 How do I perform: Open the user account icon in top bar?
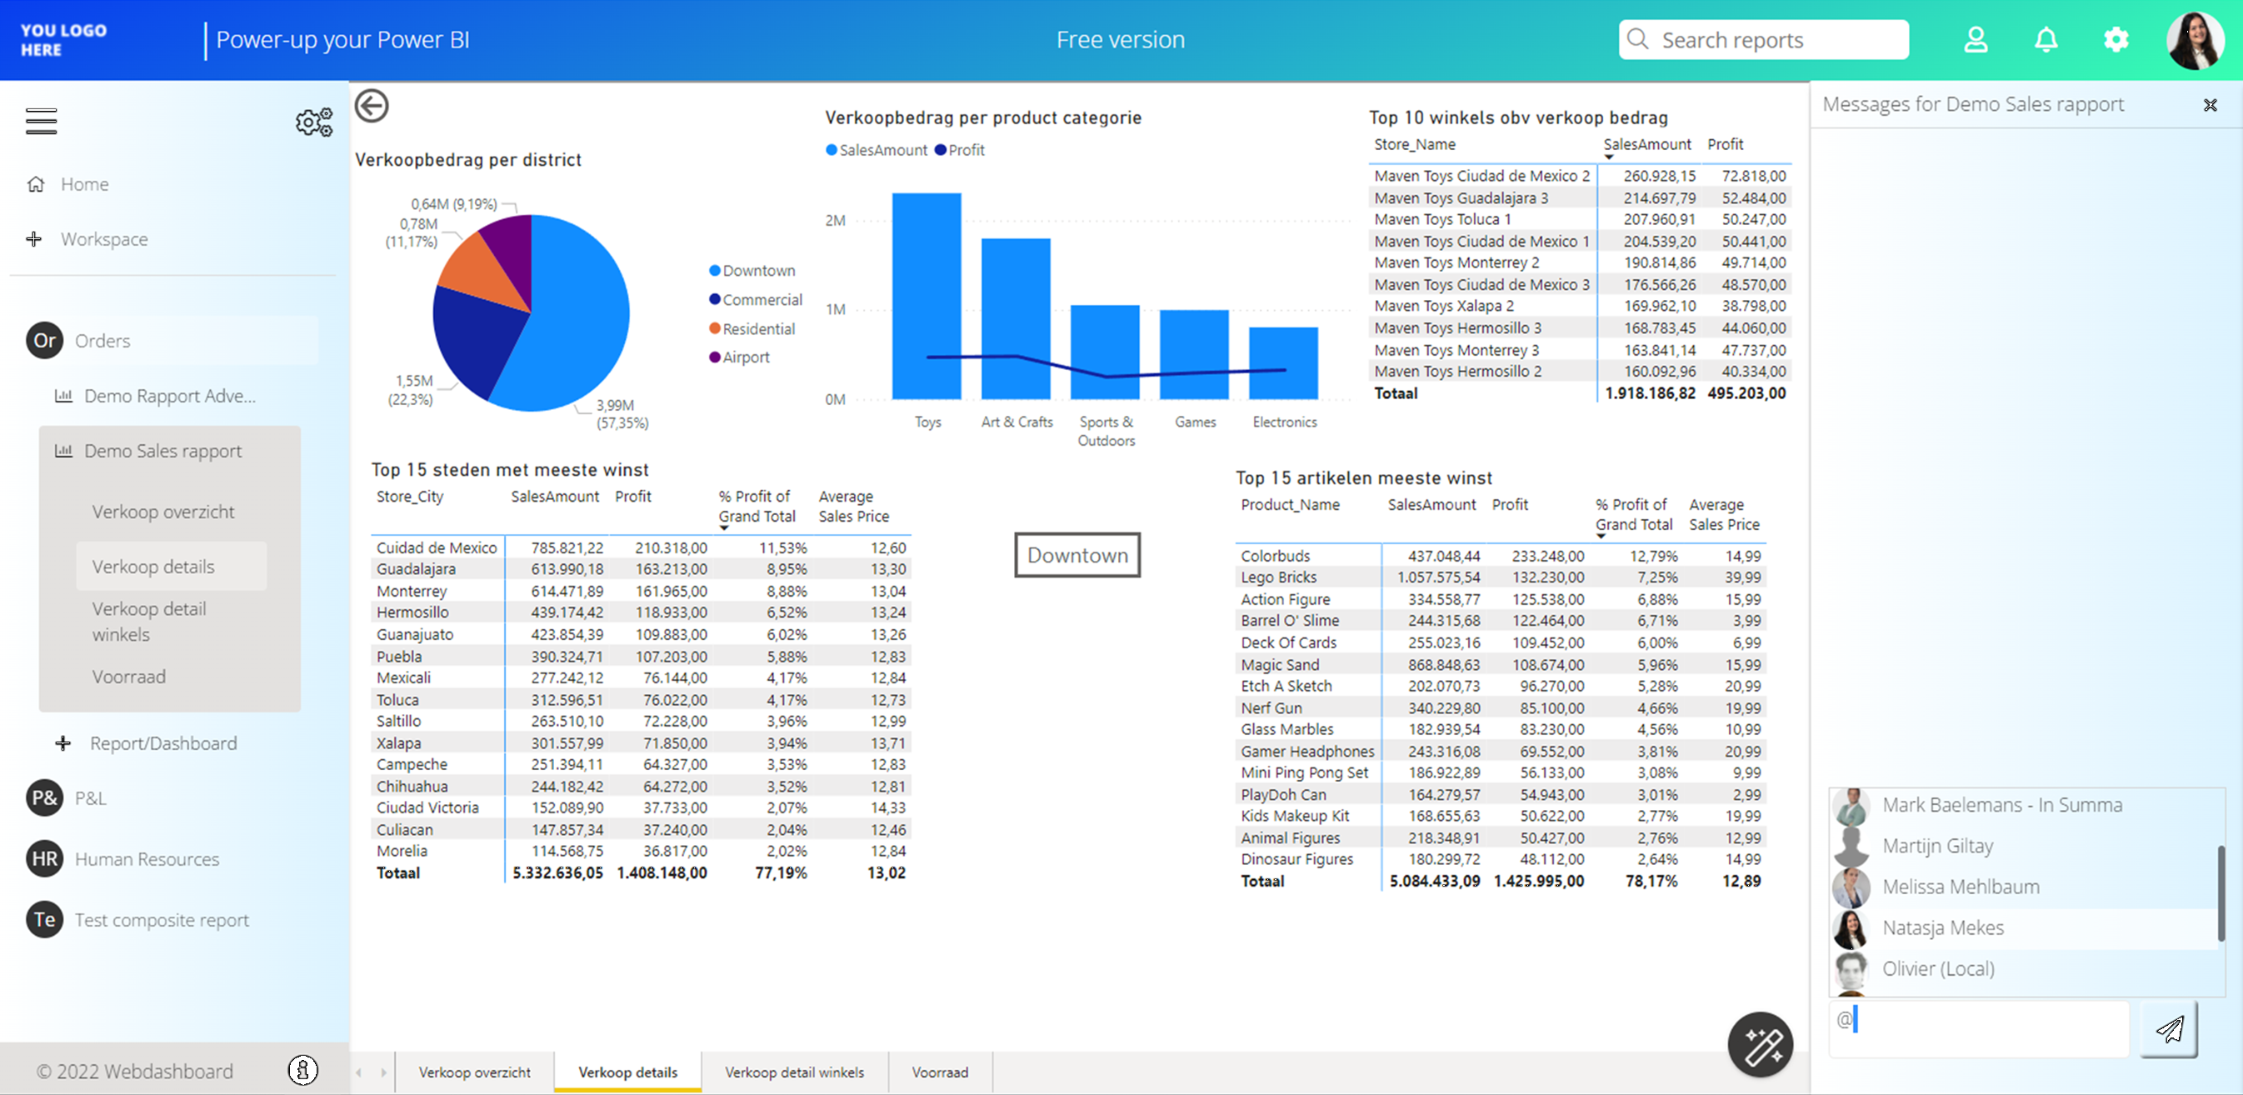1976,39
